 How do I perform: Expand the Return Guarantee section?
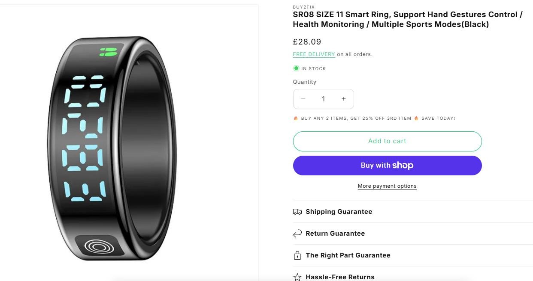tap(335, 234)
